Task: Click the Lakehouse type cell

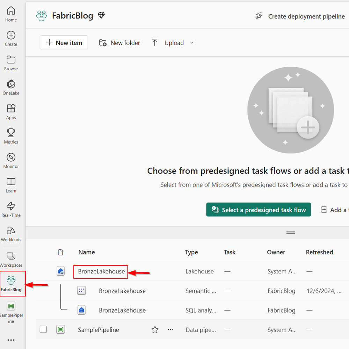Action: pos(199,271)
